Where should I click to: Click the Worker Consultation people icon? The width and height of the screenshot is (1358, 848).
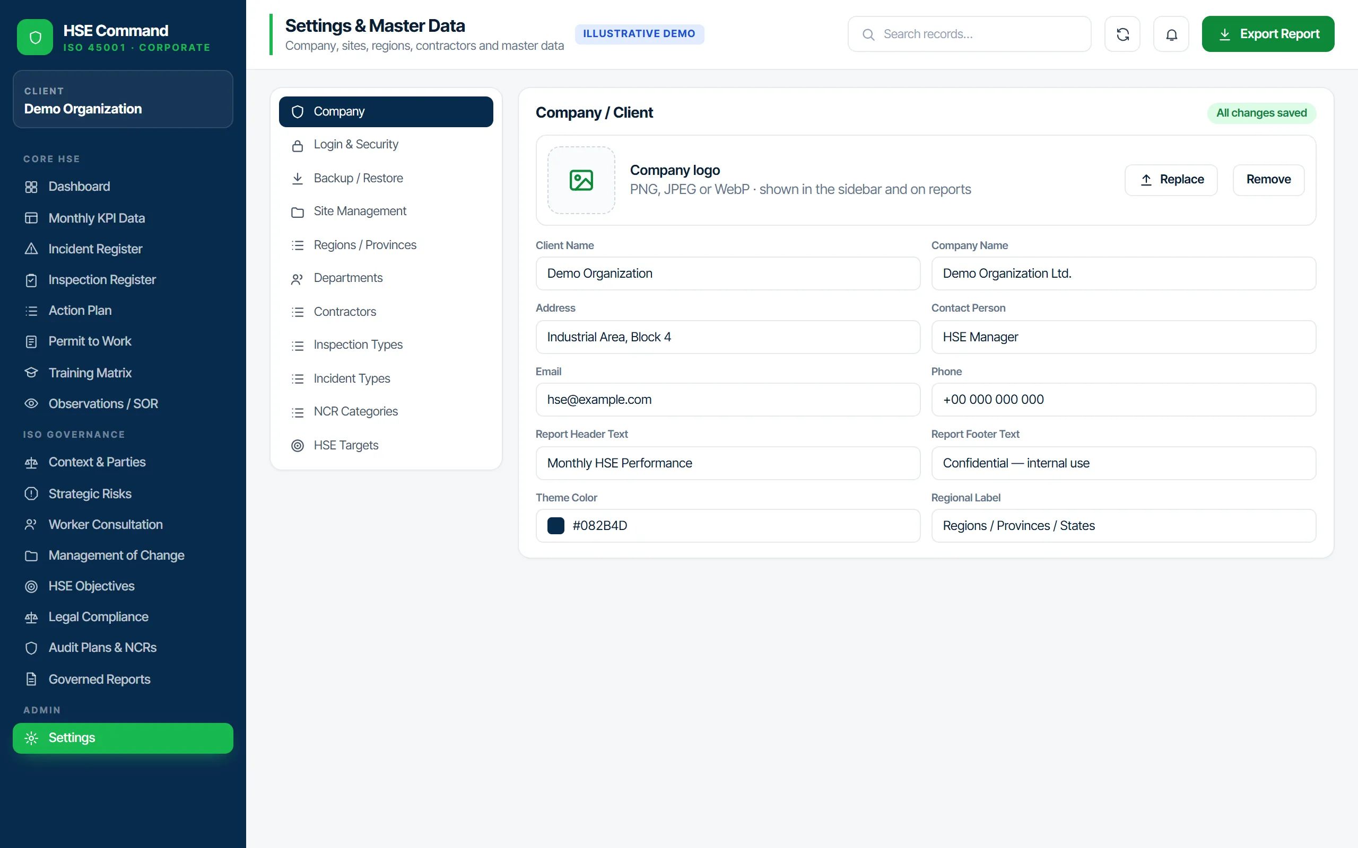click(x=31, y=524)
